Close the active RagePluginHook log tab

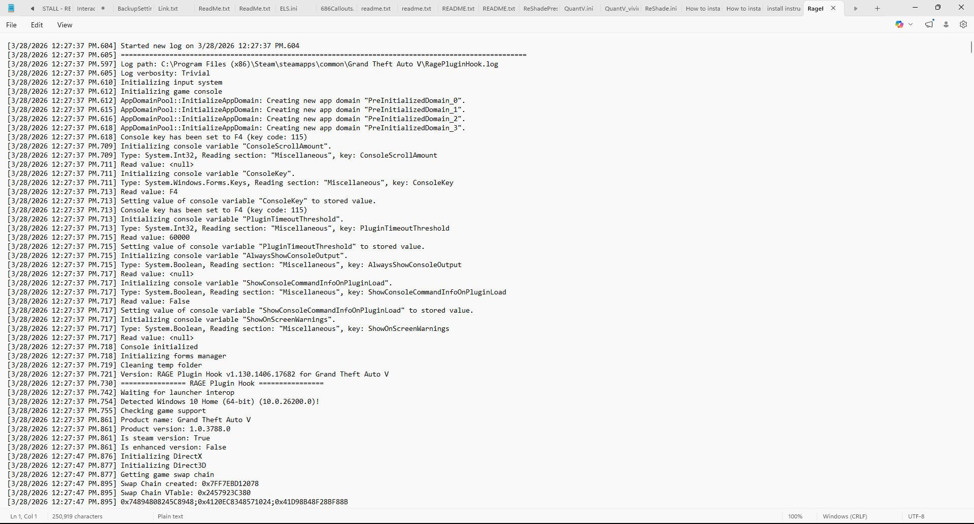click(x=833, y=8)
